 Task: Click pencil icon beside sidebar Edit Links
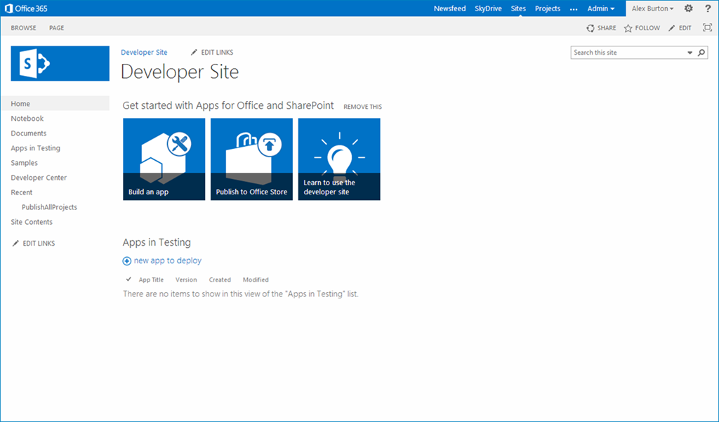point(15,243)
